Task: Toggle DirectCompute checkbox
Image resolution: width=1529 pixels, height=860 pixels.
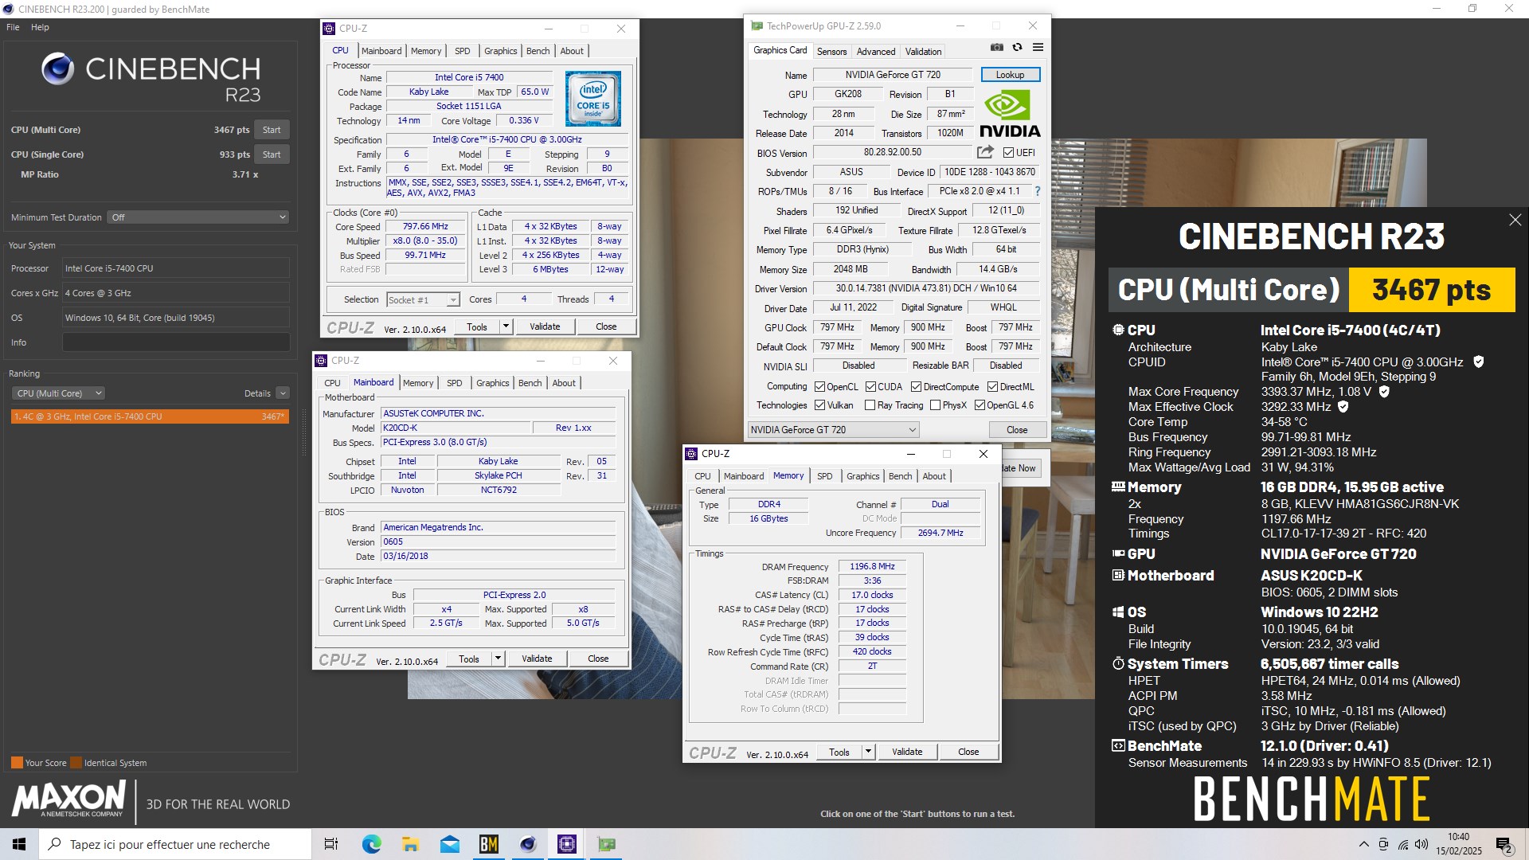Action: (916, 387)
